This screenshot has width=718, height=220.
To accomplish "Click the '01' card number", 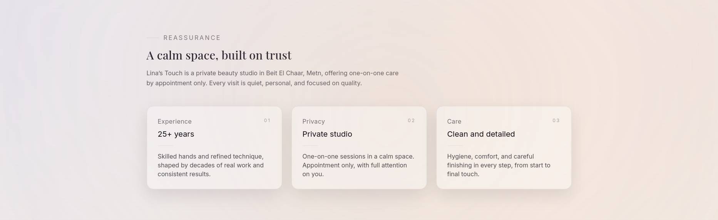I will 267,121.
